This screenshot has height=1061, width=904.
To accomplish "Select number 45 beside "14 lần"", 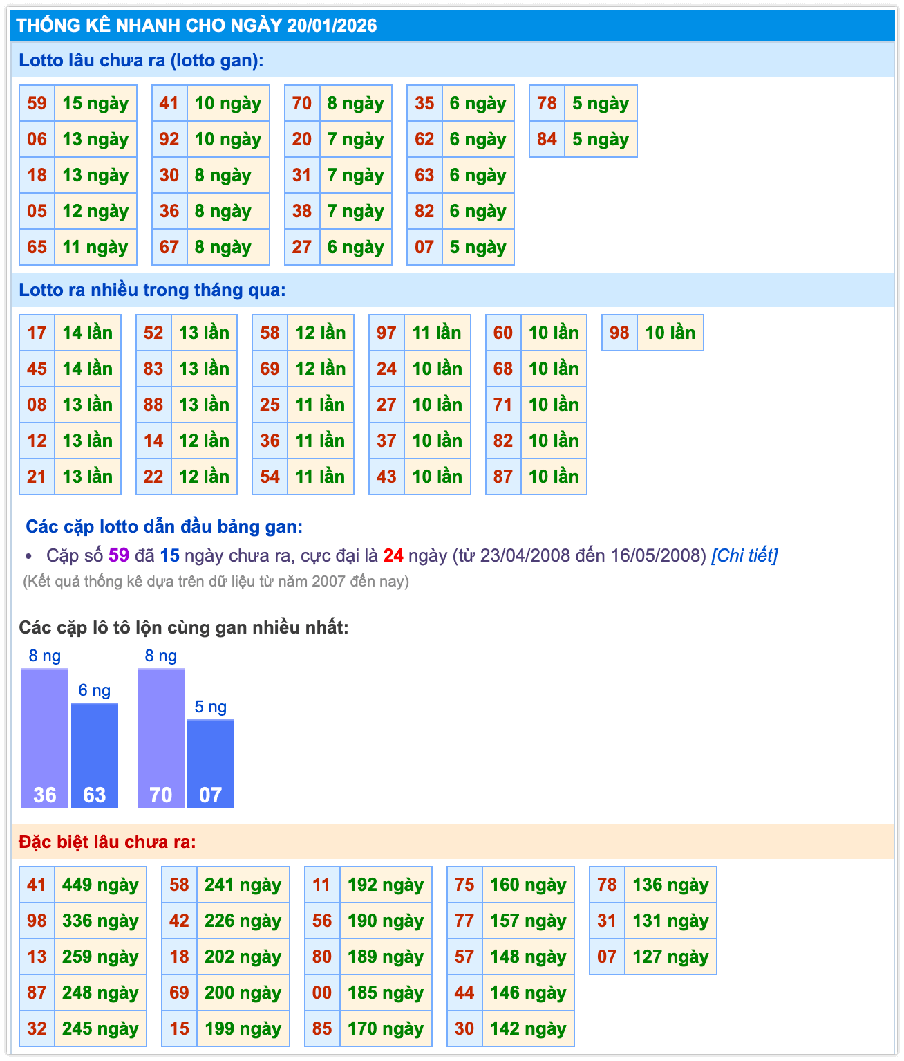I will coord(37,369).
